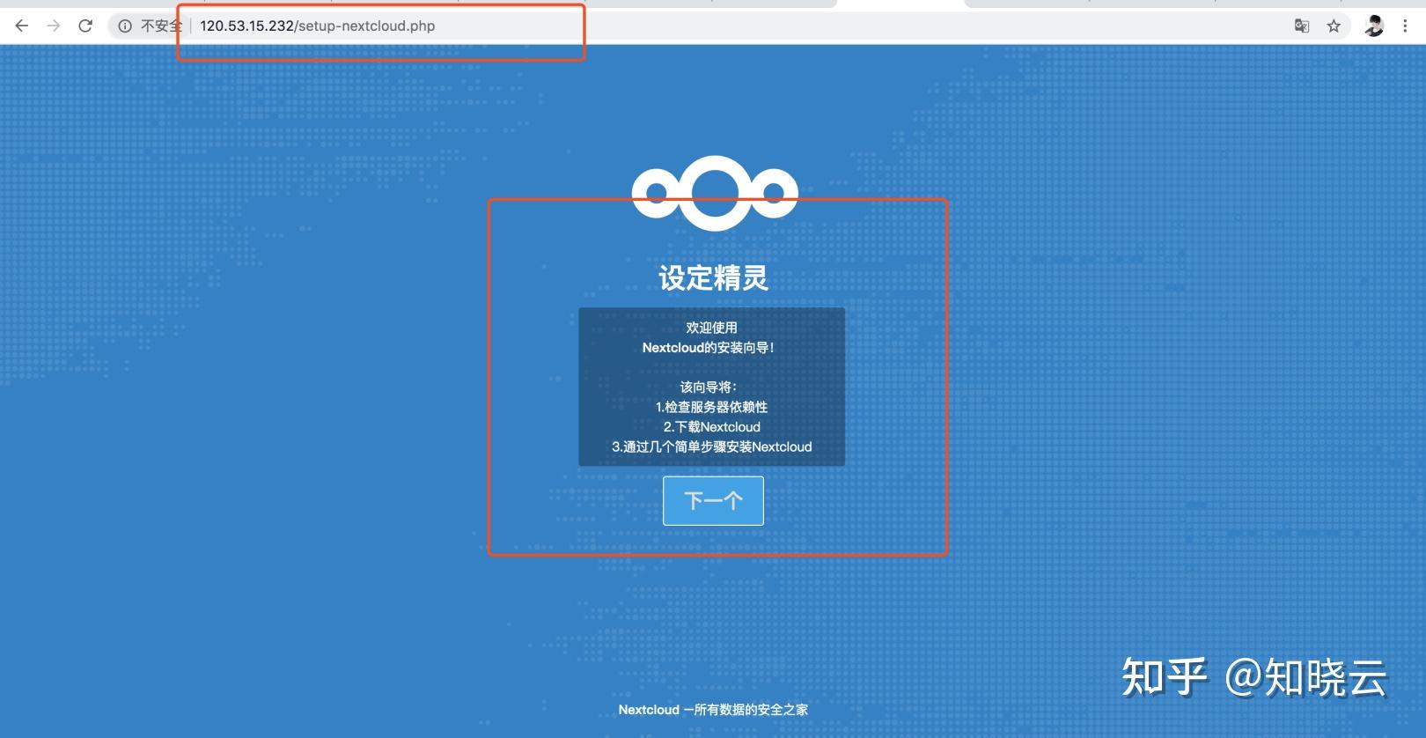1426x738 pixels.
Task: Click the text Nextcloud的安装向导!
Action: click(708, 347)
